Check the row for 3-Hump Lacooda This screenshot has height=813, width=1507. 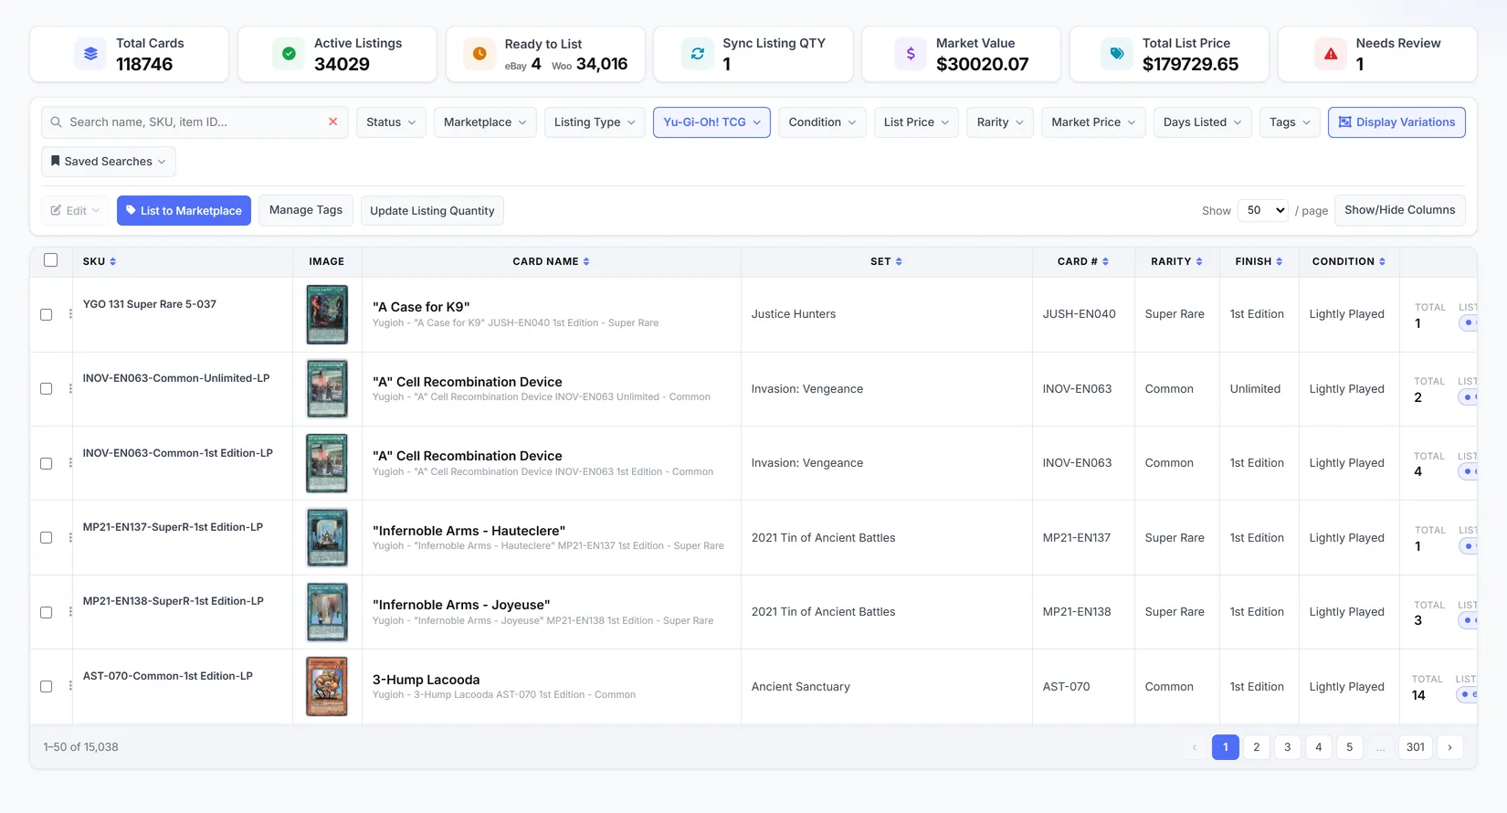47,687
